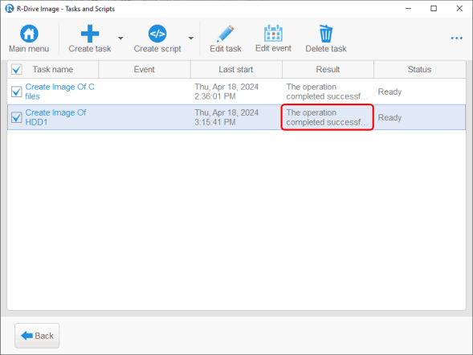Click Ready status of HDD1 task
This screenshot has height=355, width=473.
coord(389,117)
